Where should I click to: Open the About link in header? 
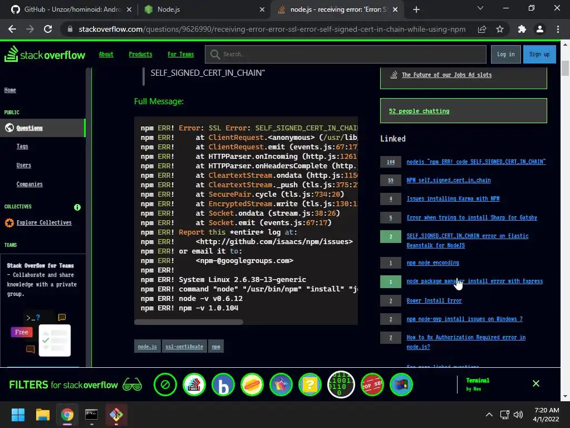click(106, 54)
